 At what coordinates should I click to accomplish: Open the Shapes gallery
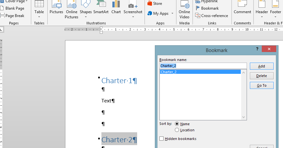coord(86,9)
